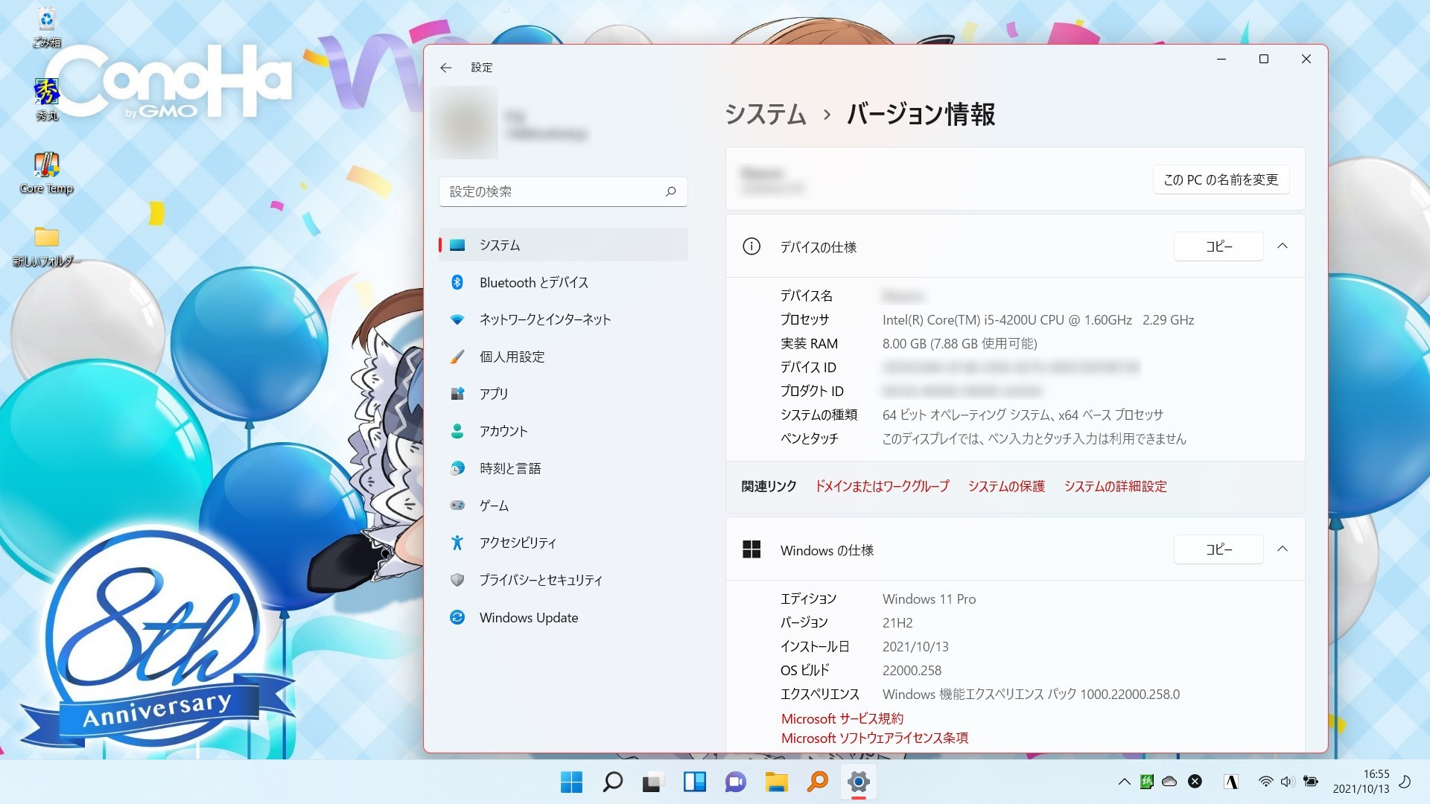The height and width of the screenshot is (804, 1430).
Task: Open 個人用設定 settings
Action: [563, 357]
